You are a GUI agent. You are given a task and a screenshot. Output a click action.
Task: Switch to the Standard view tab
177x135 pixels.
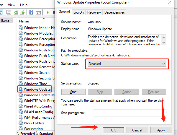coord(46,134)
